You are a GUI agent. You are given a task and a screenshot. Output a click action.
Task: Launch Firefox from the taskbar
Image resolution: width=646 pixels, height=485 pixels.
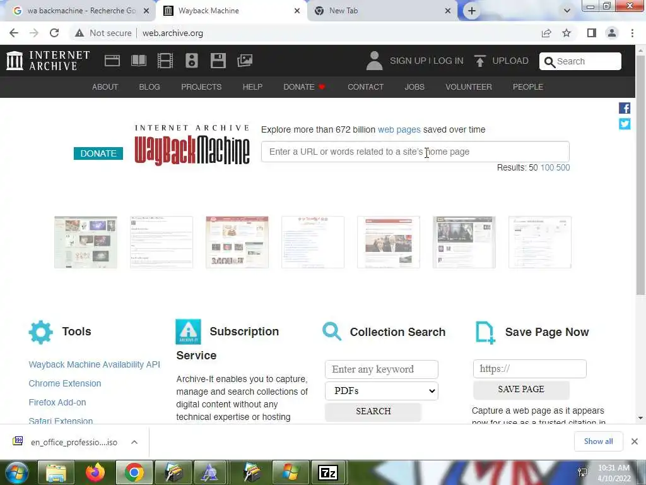click(95, 472)
